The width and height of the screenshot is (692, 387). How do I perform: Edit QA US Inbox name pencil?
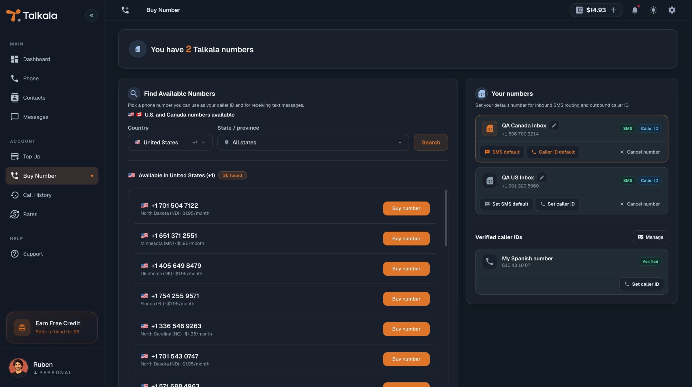pyautogui.click(x=541, y=178)
